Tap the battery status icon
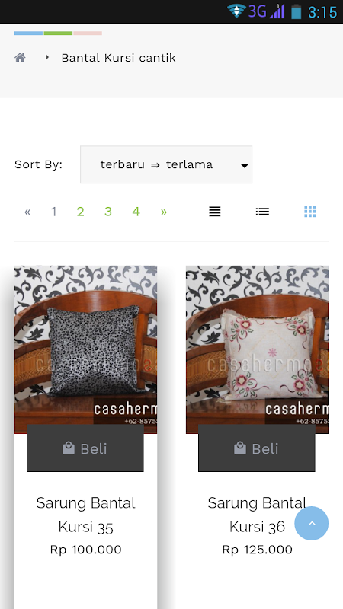The height and width of the screenshot is (609, 343). 297,11
